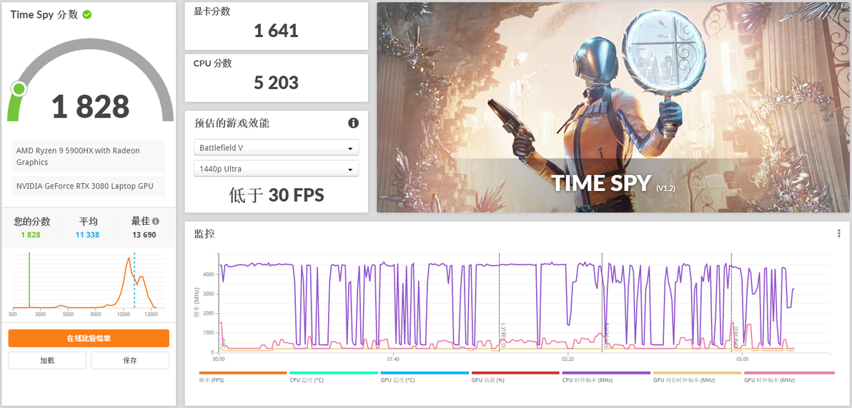The width and height of the screenshot is (852, 408).
Task: Click the green score marker line in distribution chart
Action: click(x=29, y=280)
